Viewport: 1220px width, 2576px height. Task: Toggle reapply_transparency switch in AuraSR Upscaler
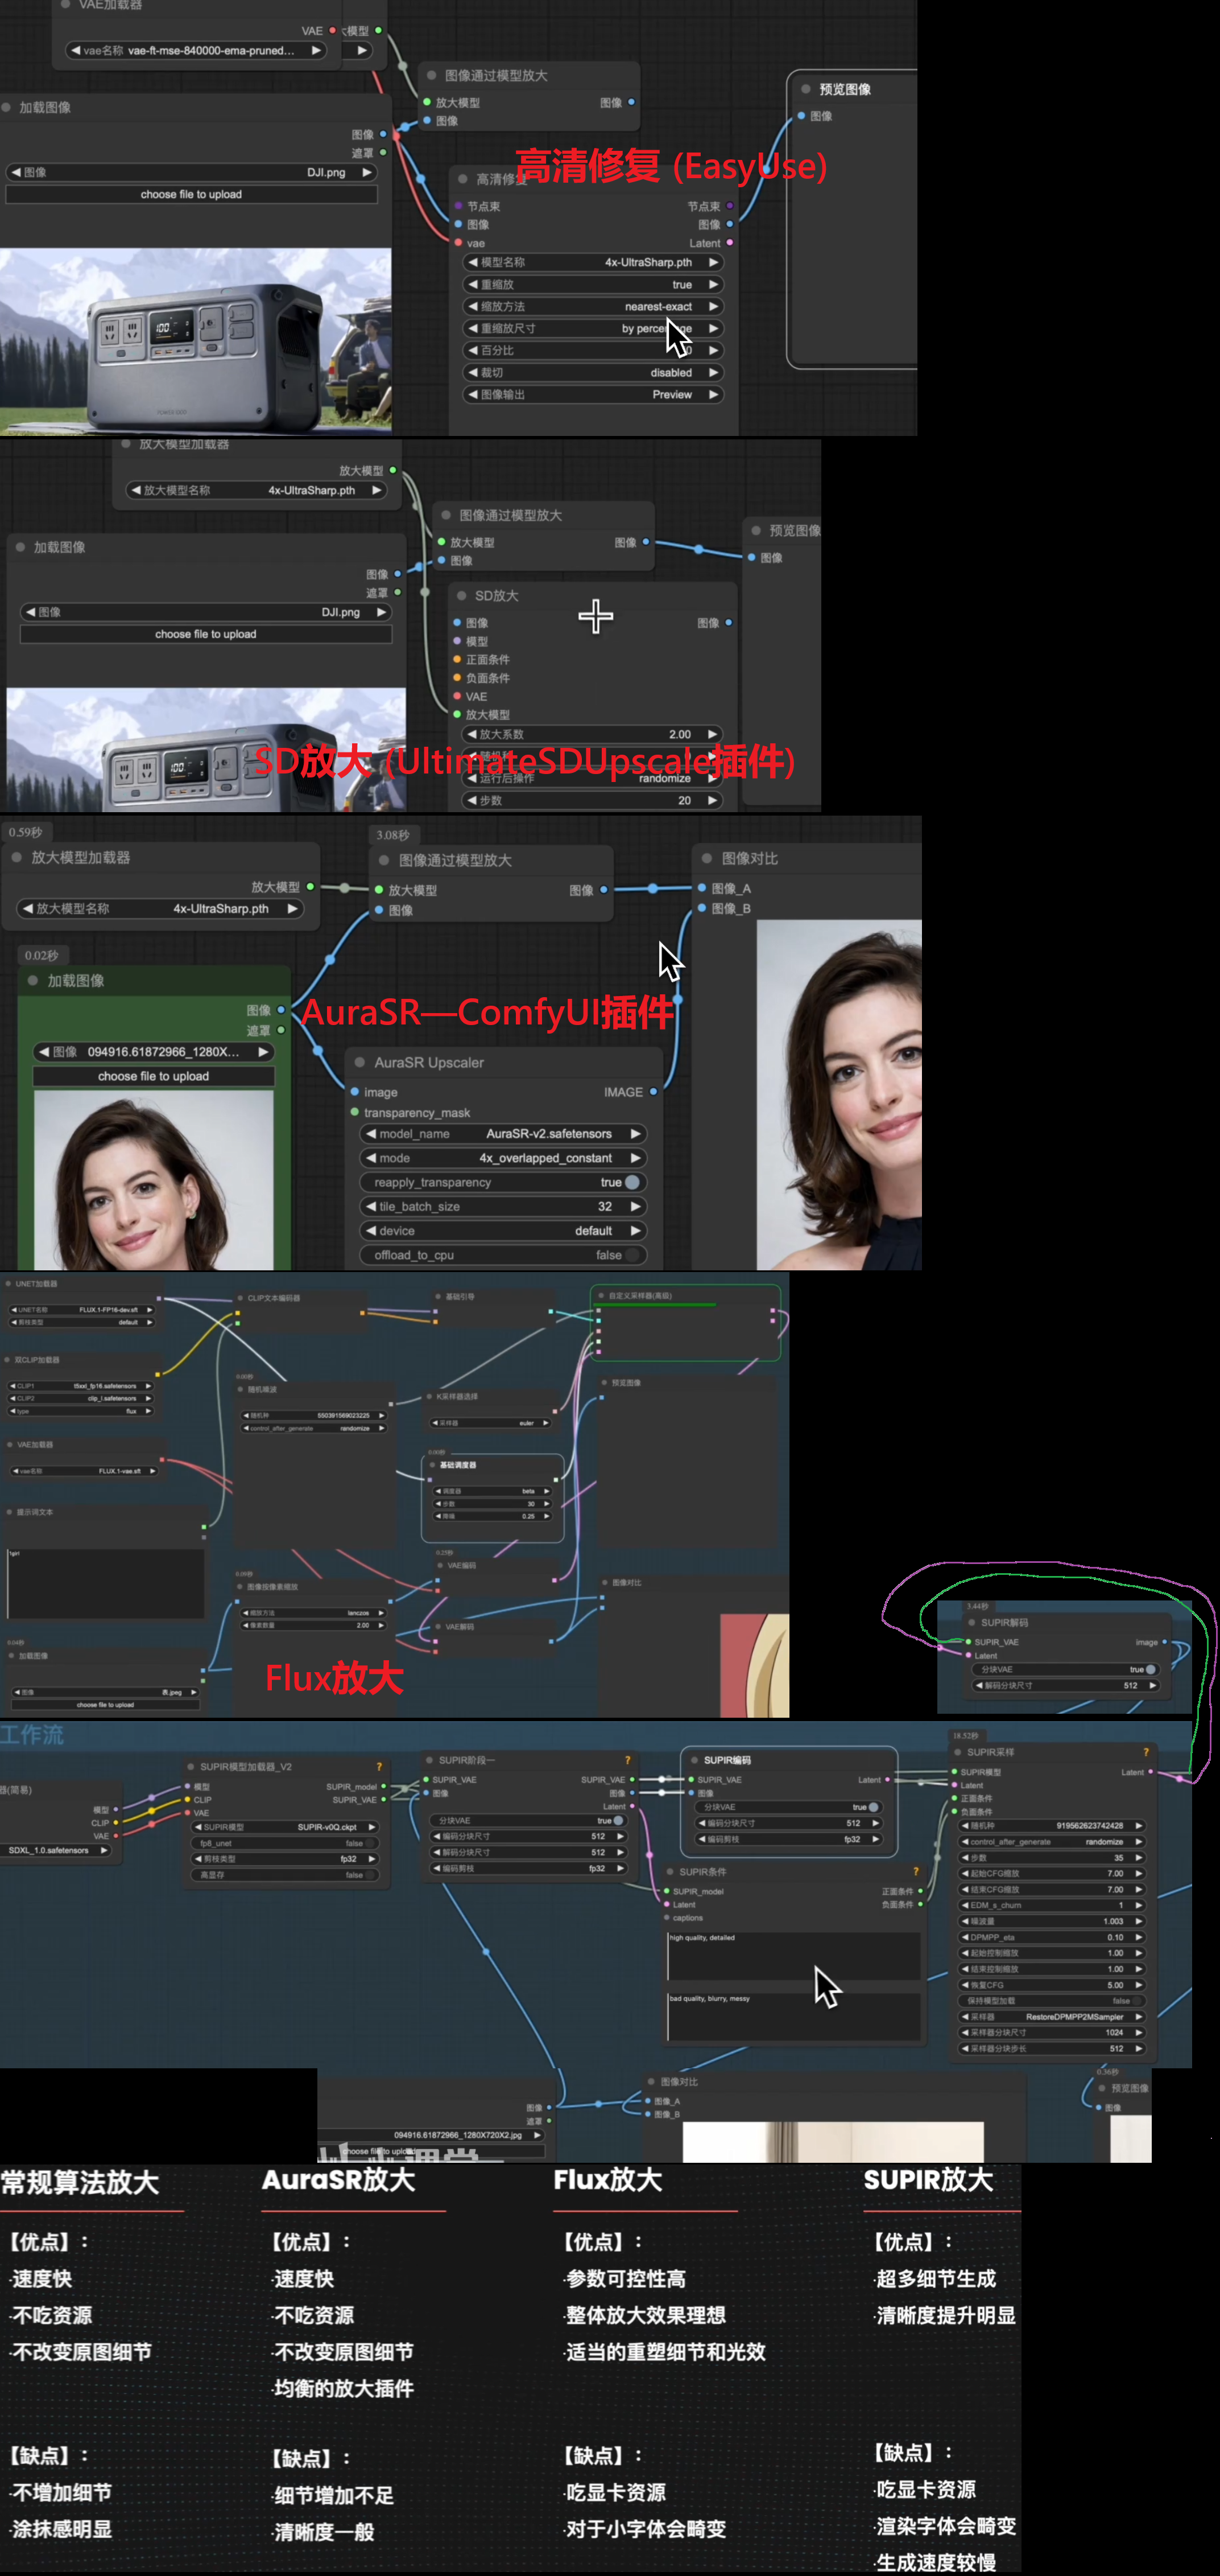[x=631, y=1182]
